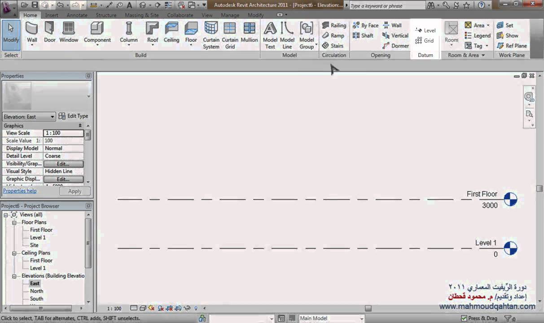Viewport: 544px width, 323px height.
Task: Expand the Tag dropdown arrow
Action: (487, 46)
